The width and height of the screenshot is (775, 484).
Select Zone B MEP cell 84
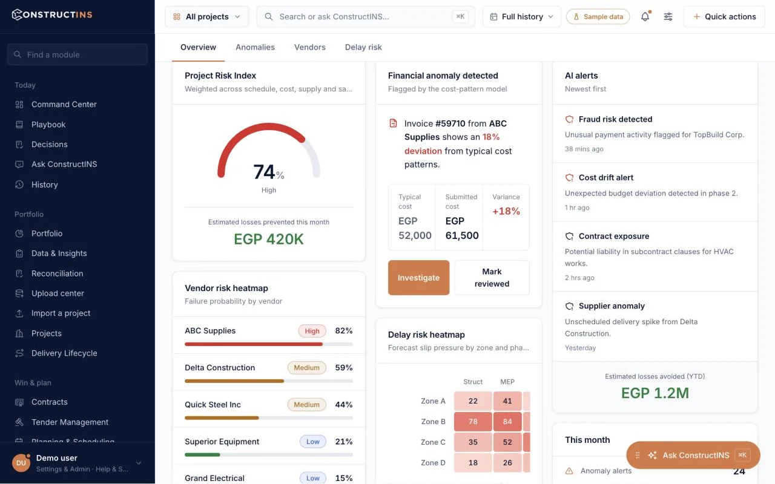pyautogui.click(x=507, y=422)
